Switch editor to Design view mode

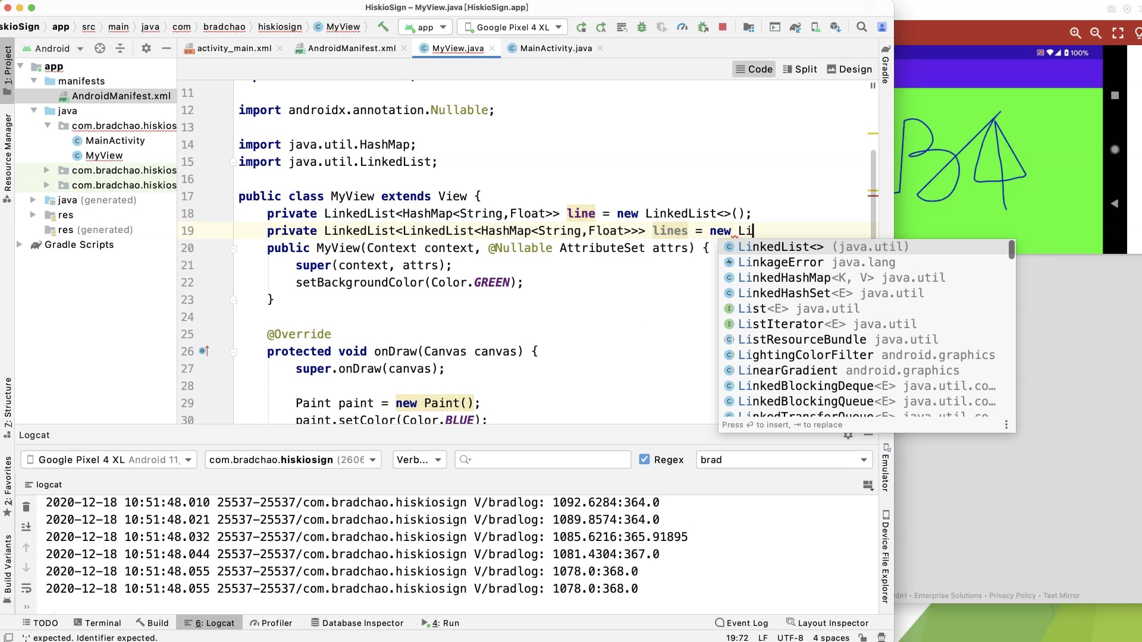tap(849, 69)
